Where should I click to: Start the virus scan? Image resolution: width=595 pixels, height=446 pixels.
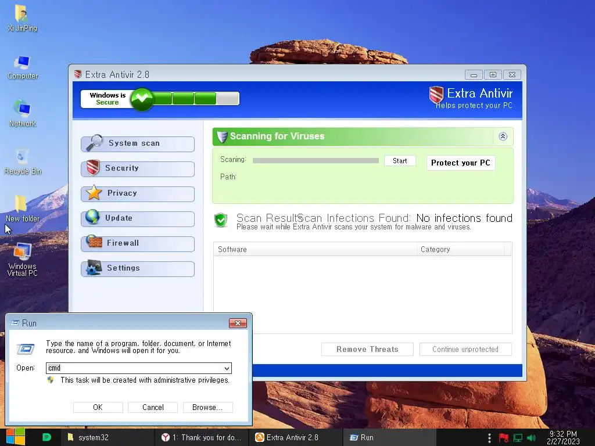pyautogui.click(x=400, y=161)
